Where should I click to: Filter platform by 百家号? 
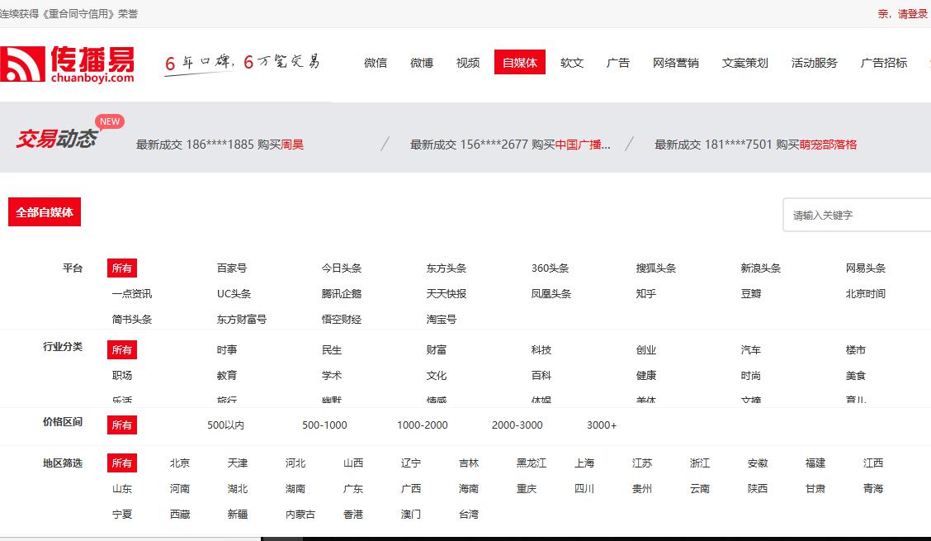pos(232,268)
